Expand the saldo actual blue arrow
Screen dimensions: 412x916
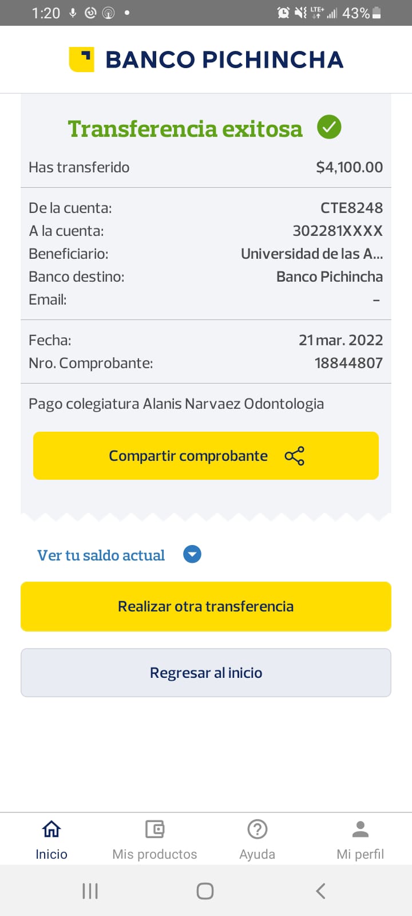pos(192,554)
